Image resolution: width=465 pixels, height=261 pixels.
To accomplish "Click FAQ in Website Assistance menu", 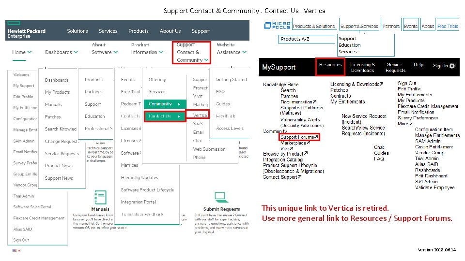I will [220, 92].
